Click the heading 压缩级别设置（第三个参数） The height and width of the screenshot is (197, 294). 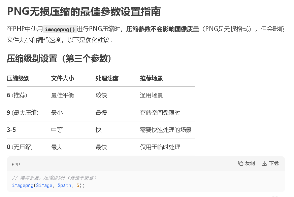tap(59, 58)
